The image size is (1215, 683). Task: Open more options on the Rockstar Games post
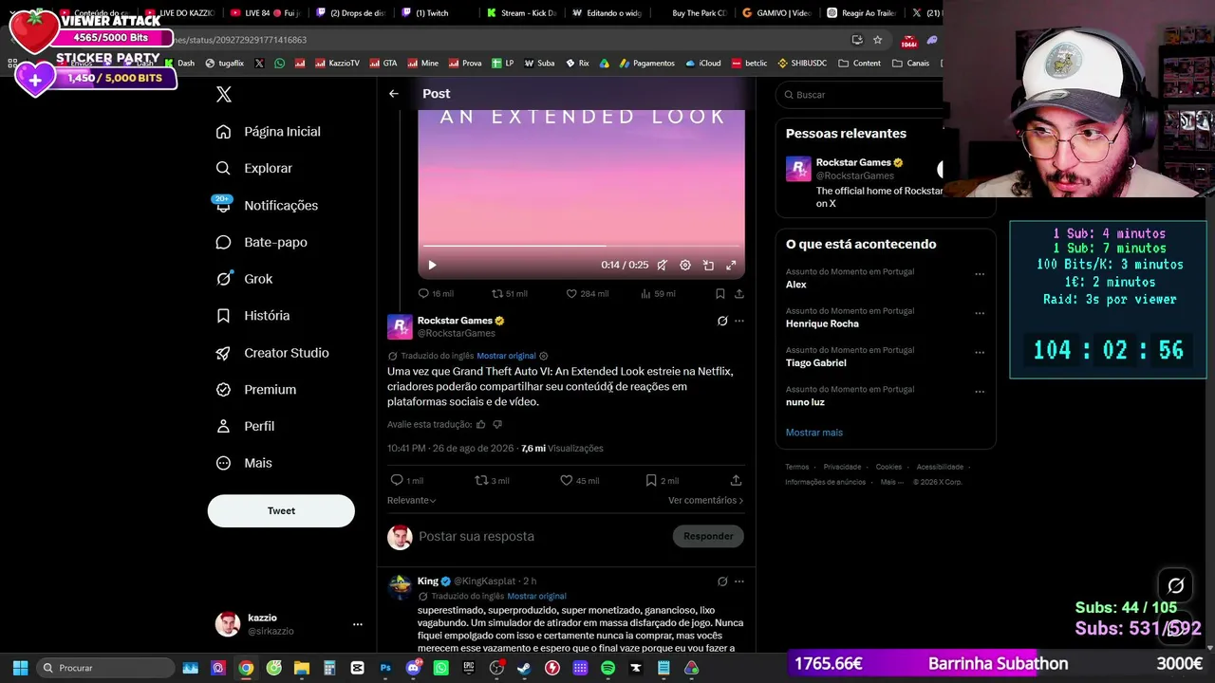[739, 321]
